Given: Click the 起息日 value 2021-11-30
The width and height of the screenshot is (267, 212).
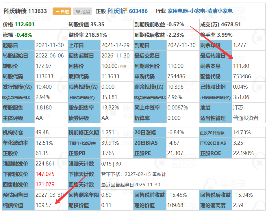Looking at the screenshot, I should point(49,45).
